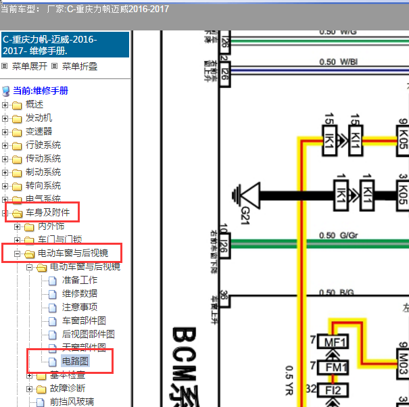Viewport: 409px width, 407px height.
Task: Click the open folder icon for 车身及附件
Action: pyautogui.click(x=17, y=214)
